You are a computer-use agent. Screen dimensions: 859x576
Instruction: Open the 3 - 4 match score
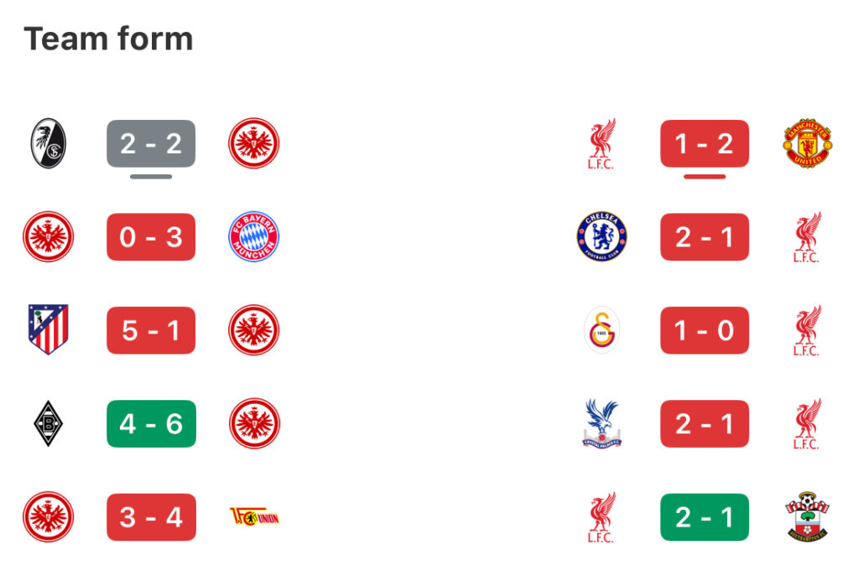point(151,516)
